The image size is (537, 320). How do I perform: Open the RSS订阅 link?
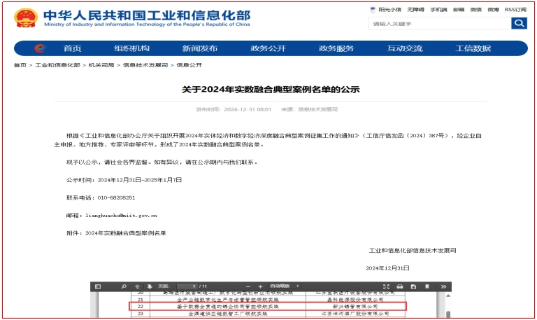[x=516, y=10]
